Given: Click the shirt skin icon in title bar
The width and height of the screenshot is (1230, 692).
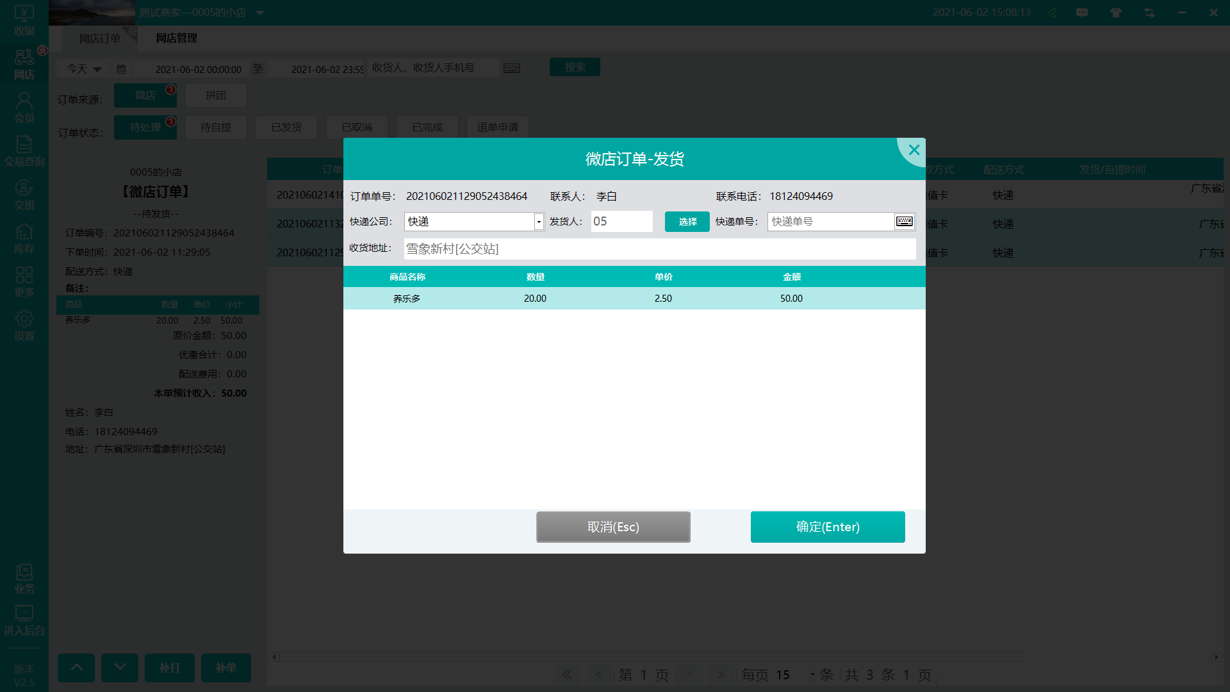Looking at the screenshot, I should [1116, 13].
